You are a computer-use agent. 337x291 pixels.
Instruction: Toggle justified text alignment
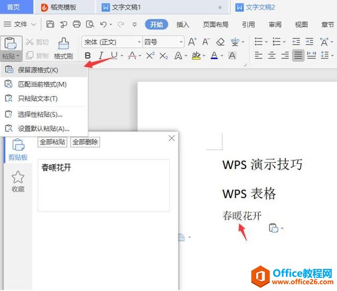tap(298, 56)
